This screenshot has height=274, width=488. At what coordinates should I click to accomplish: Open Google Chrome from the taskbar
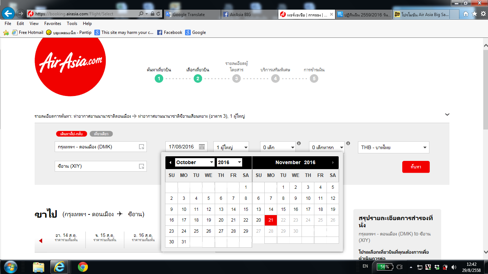pyautogui.click(x=83, y=267)
